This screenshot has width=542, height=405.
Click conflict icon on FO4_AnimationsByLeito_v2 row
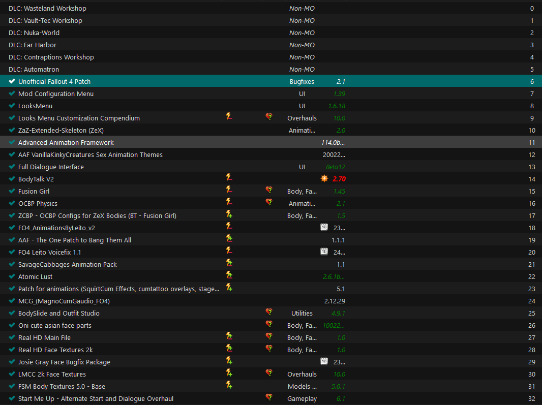[229, 226]
